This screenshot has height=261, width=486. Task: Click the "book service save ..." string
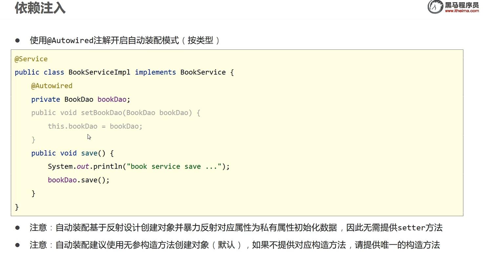click(174, 166)
